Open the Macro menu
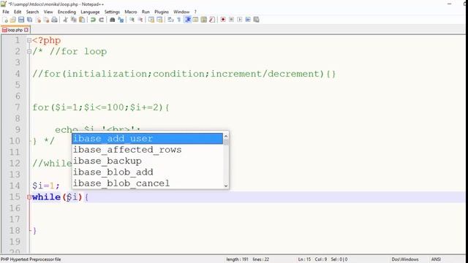The width and height of the screenshot is (468, 263). tap(131, 12)
